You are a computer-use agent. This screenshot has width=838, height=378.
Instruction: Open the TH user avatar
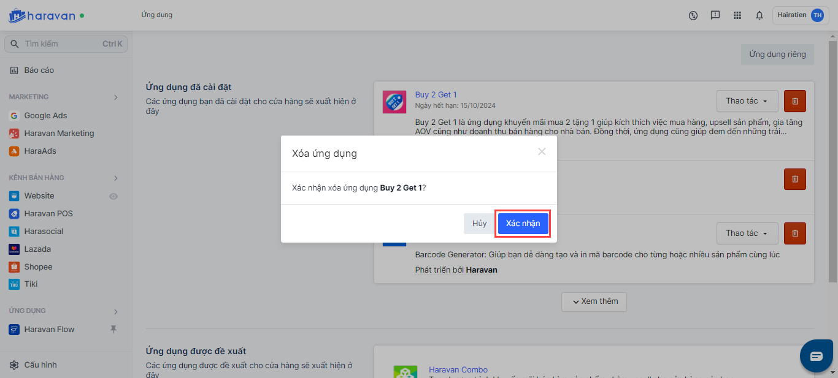[817, 15]
